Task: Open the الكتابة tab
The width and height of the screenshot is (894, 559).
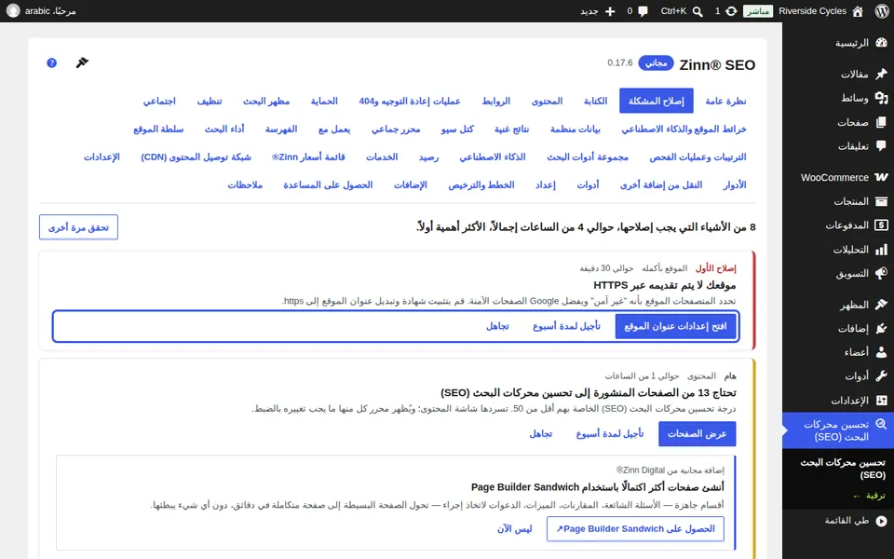Action: tap(595, 101)
